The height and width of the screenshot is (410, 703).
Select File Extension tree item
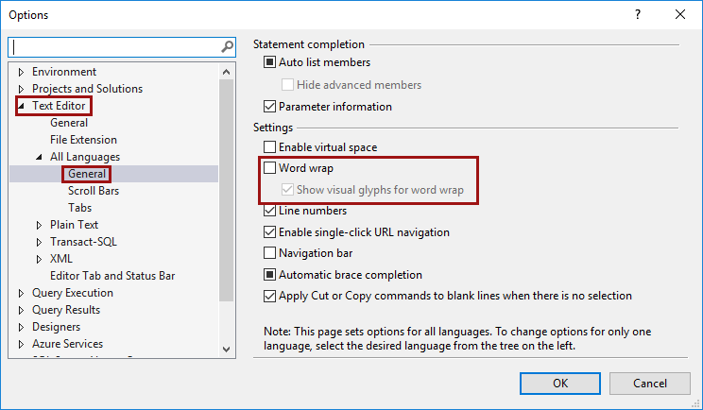[83, 140]
